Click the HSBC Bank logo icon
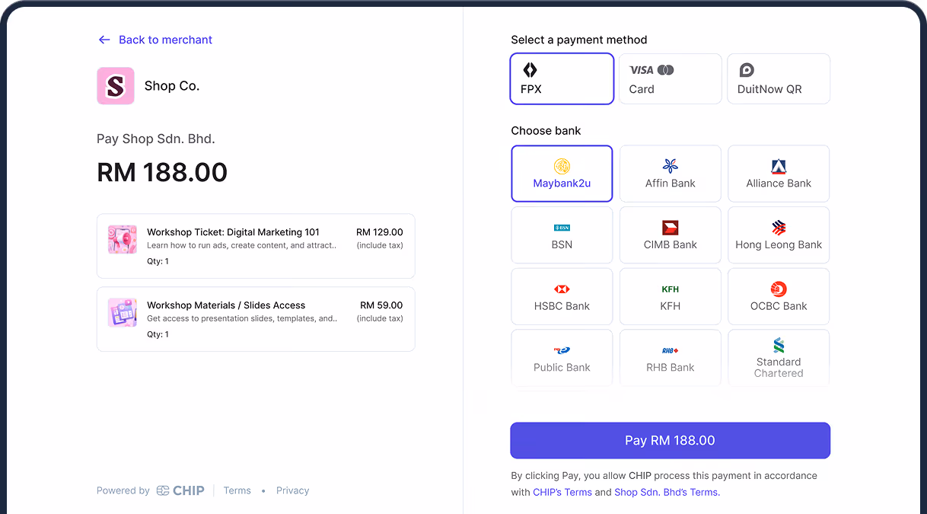The height and width of the screenshot is (514, 927). [562, 289]
